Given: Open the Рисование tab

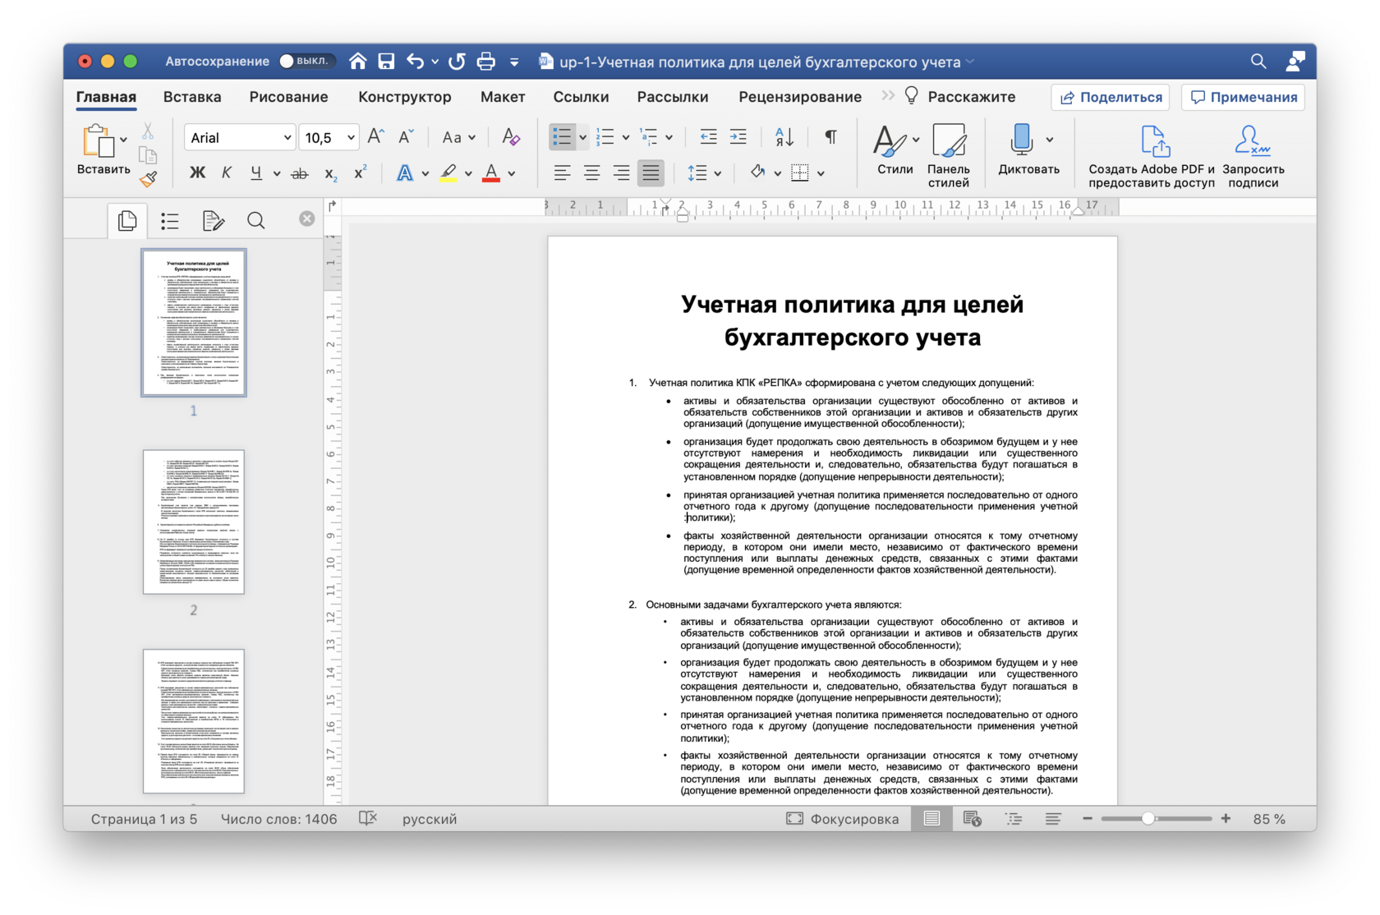Looking at the screenshot, I should [288, 97].
